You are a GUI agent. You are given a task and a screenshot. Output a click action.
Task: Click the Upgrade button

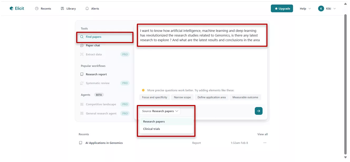point(282,8)
